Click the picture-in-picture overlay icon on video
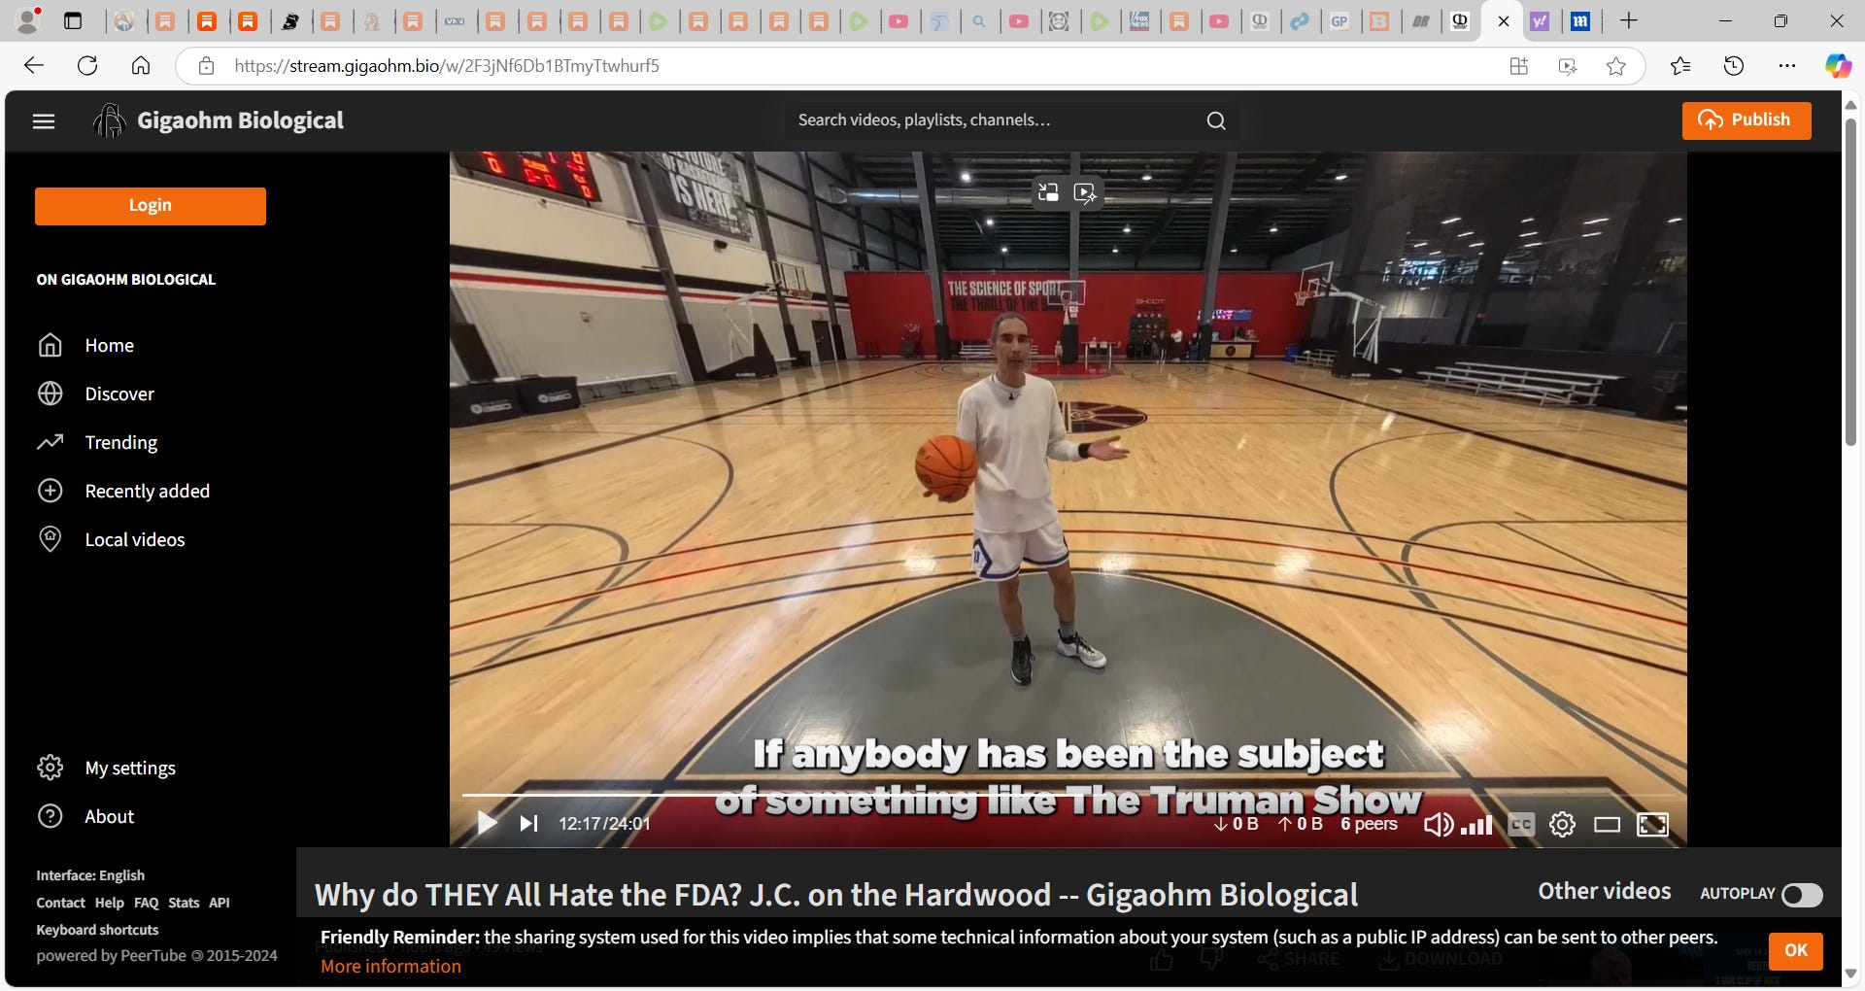Viewport: 1865px width, 991px height. (1048, 192)
